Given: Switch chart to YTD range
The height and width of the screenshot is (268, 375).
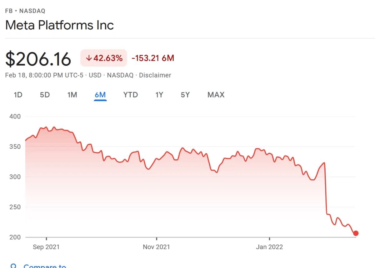Looking at the screenshot, I should (131, 95).
